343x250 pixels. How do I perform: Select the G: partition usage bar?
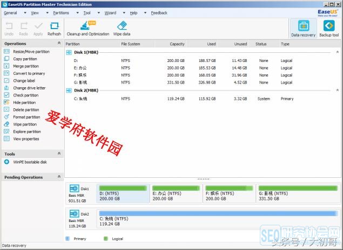pos(298,188)
